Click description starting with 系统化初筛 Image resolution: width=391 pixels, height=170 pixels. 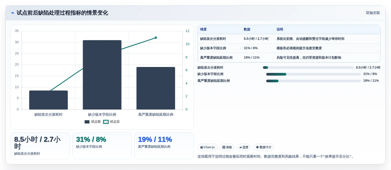click(x=311, y=39)
